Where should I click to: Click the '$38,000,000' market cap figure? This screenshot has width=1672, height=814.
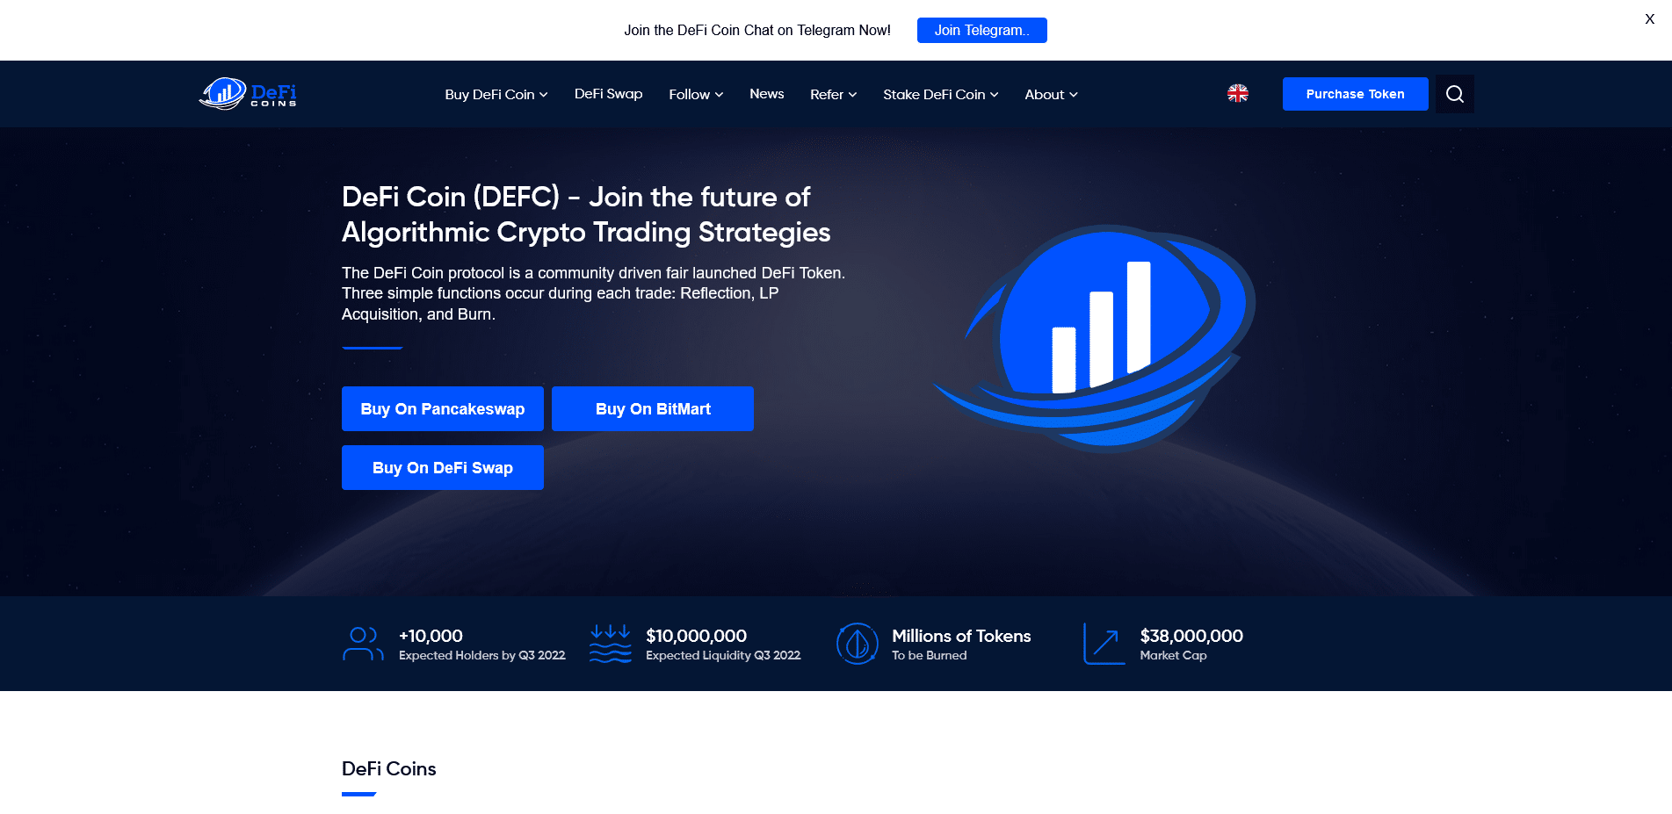click(1191, 636)
